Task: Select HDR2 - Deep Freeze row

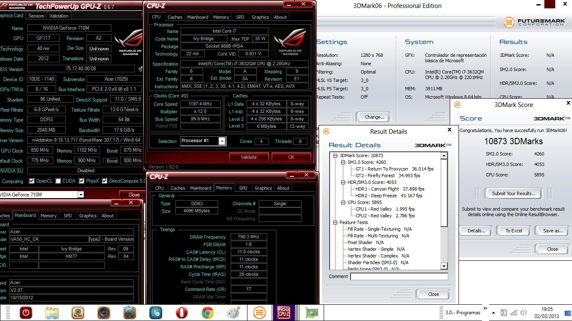Action: point(389,196)
